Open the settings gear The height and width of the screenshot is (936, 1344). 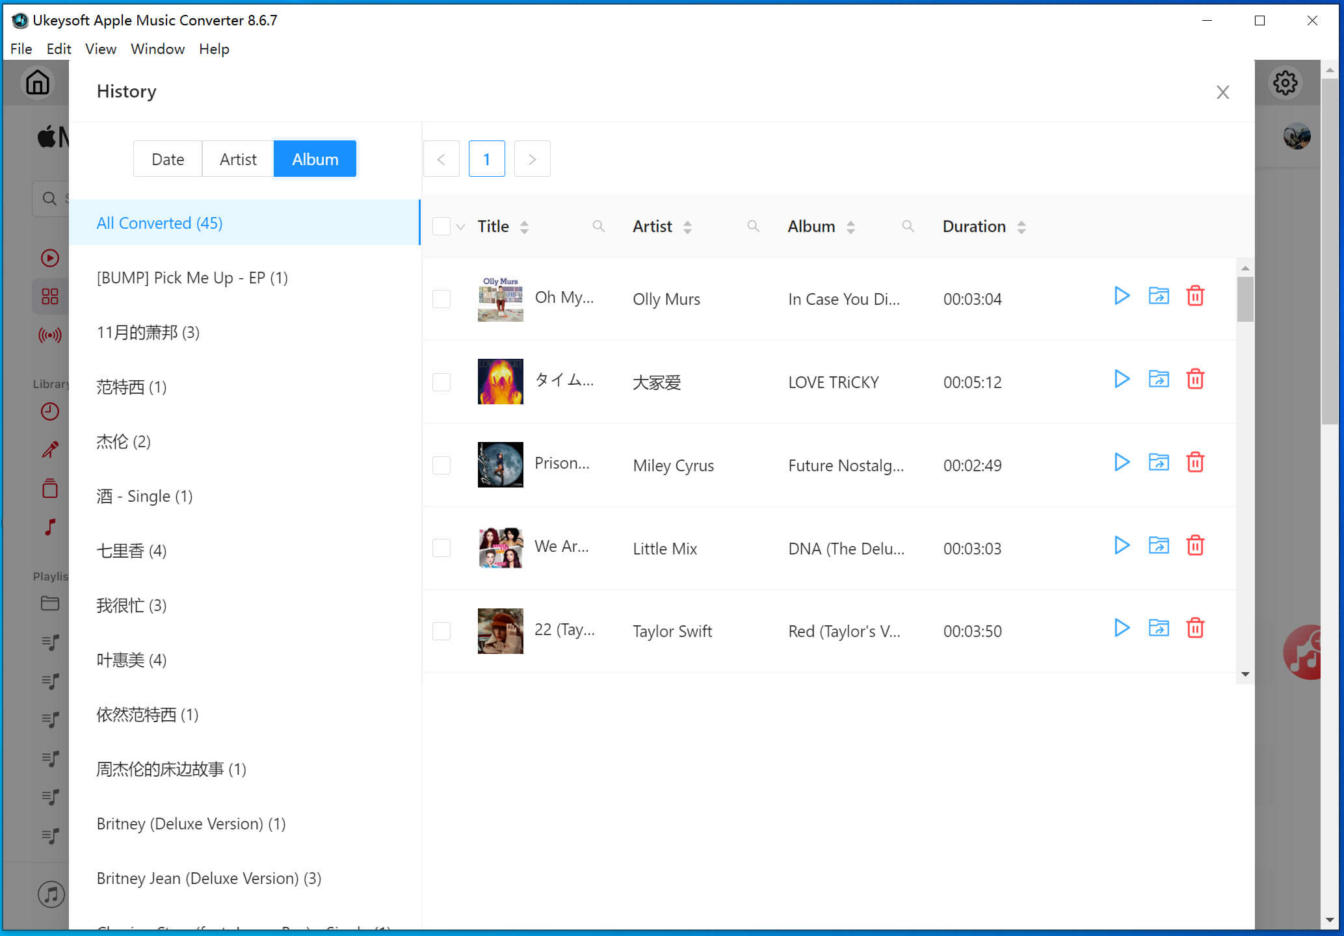pos(1285,83)
